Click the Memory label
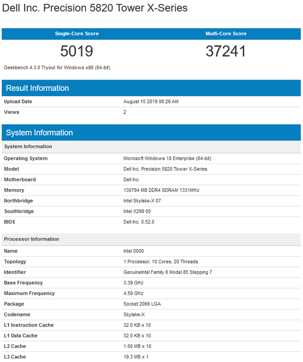 pyautogui.click(x=14, y=190)
